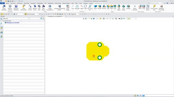Activate the One Touch Trim tool
The width and height of the screenshot is (174, 97).
[x=90, y=8]
